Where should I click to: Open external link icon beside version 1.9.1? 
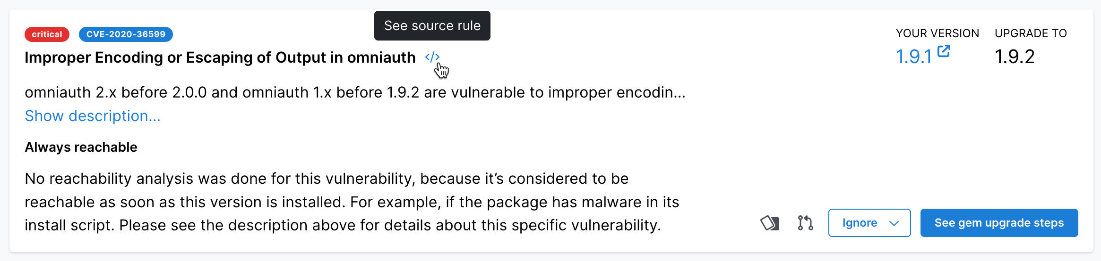click(x=944, y=51)
